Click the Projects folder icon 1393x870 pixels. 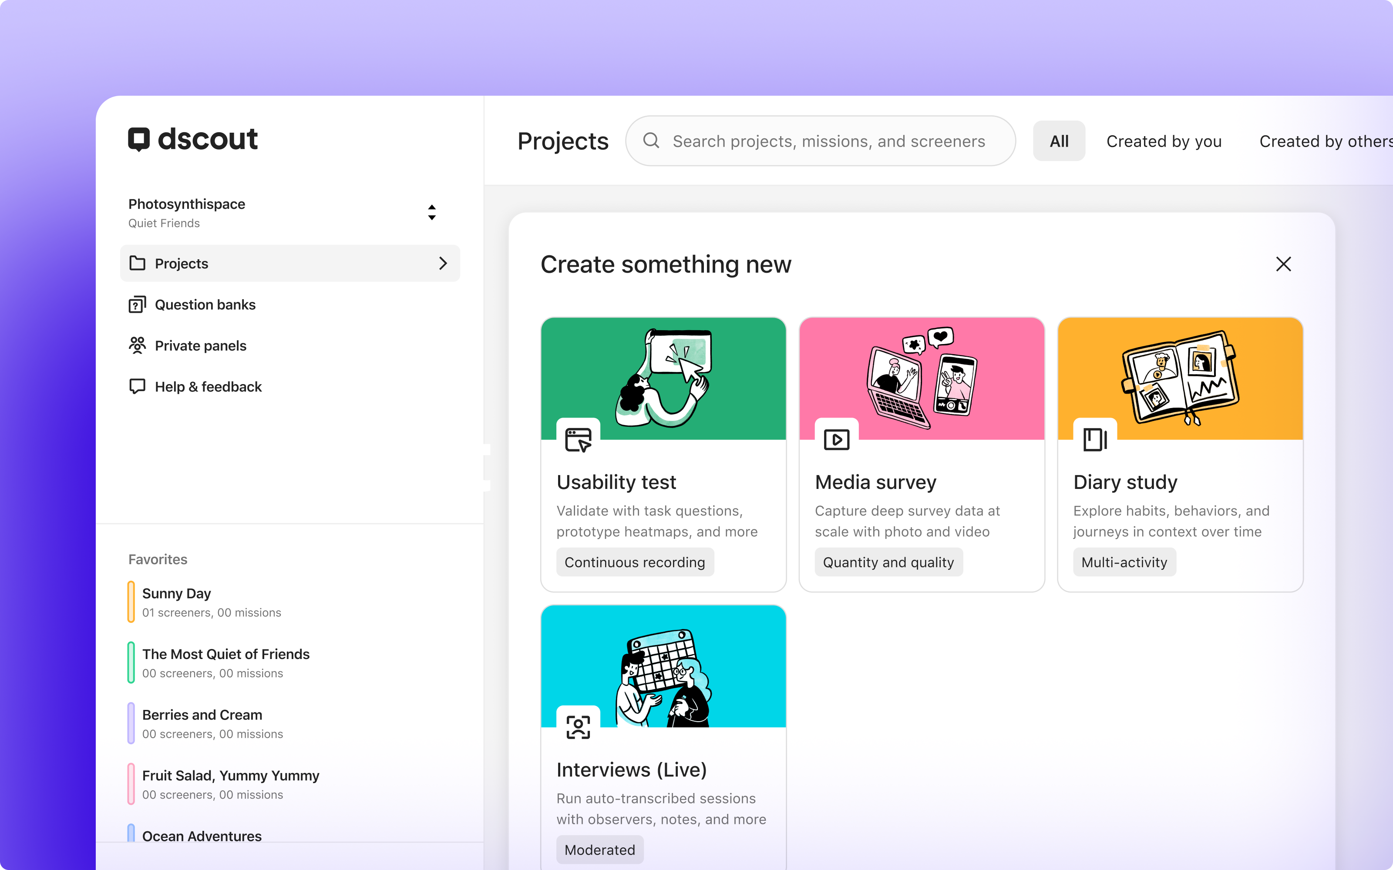click(138, 263)
